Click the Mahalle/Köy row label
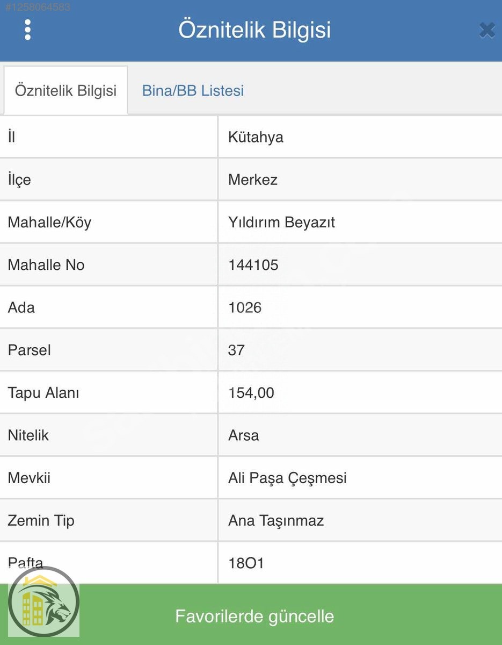Screen dimensions: 502x645 pyautogui.click(x=49, y=222)
